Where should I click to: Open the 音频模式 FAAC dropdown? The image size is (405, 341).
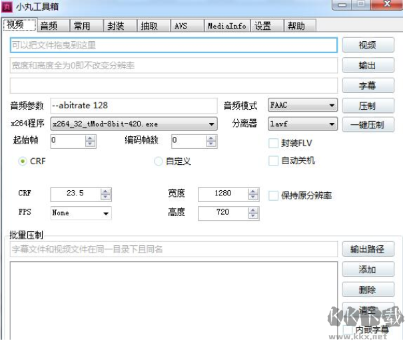pos(302,105)
